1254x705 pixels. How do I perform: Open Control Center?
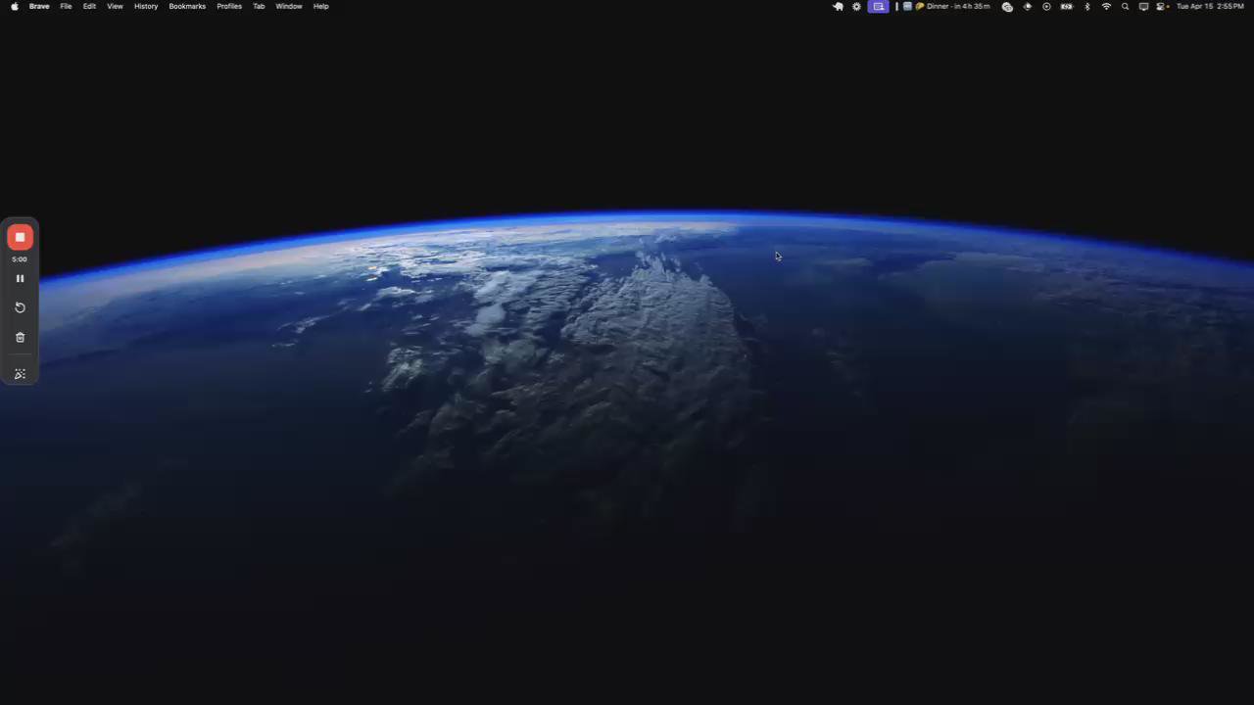1162,6
